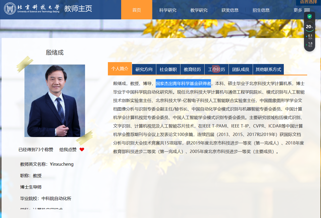321x218 pixels.
Task: Click the green shield security icon
Action: click(309, 16)
